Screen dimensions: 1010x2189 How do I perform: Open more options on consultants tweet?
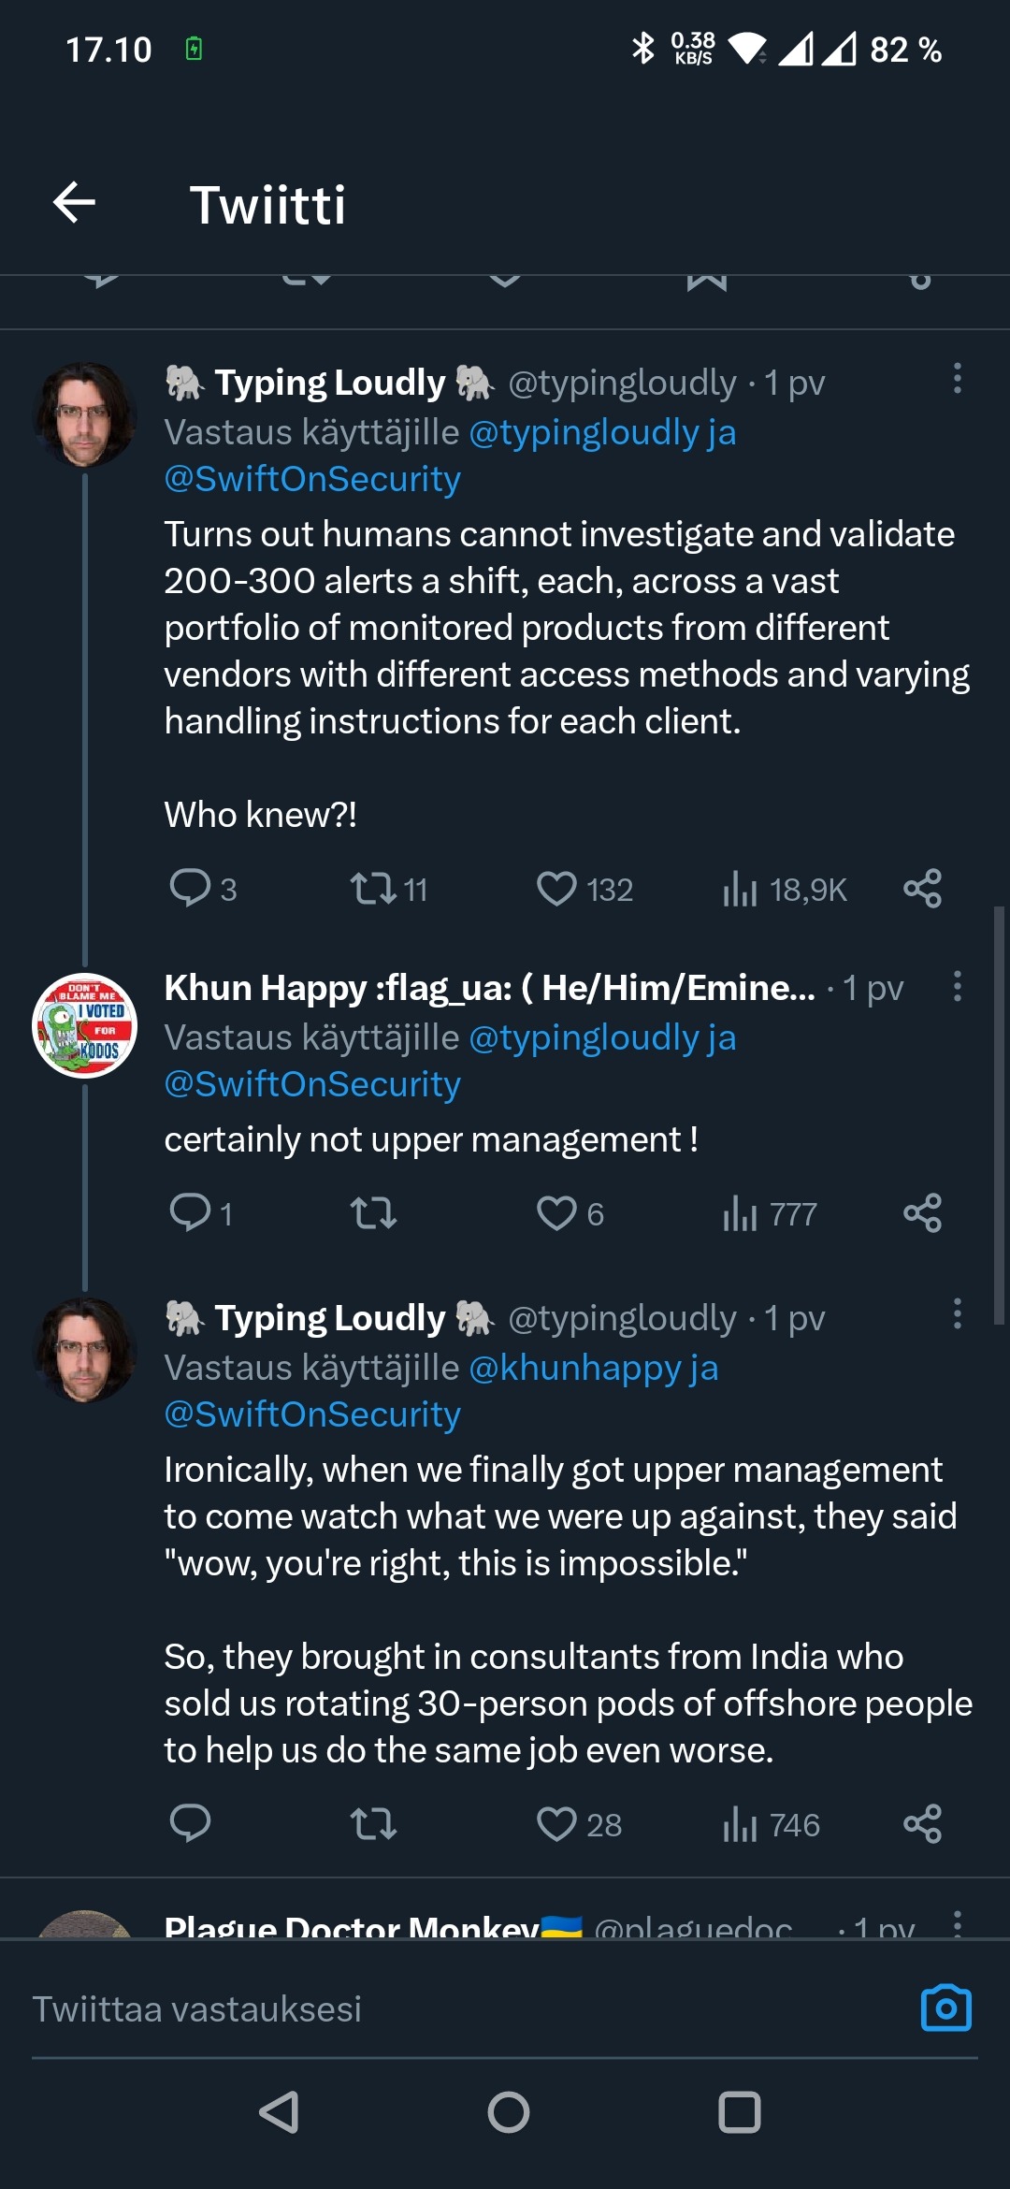click(957, 1313)
